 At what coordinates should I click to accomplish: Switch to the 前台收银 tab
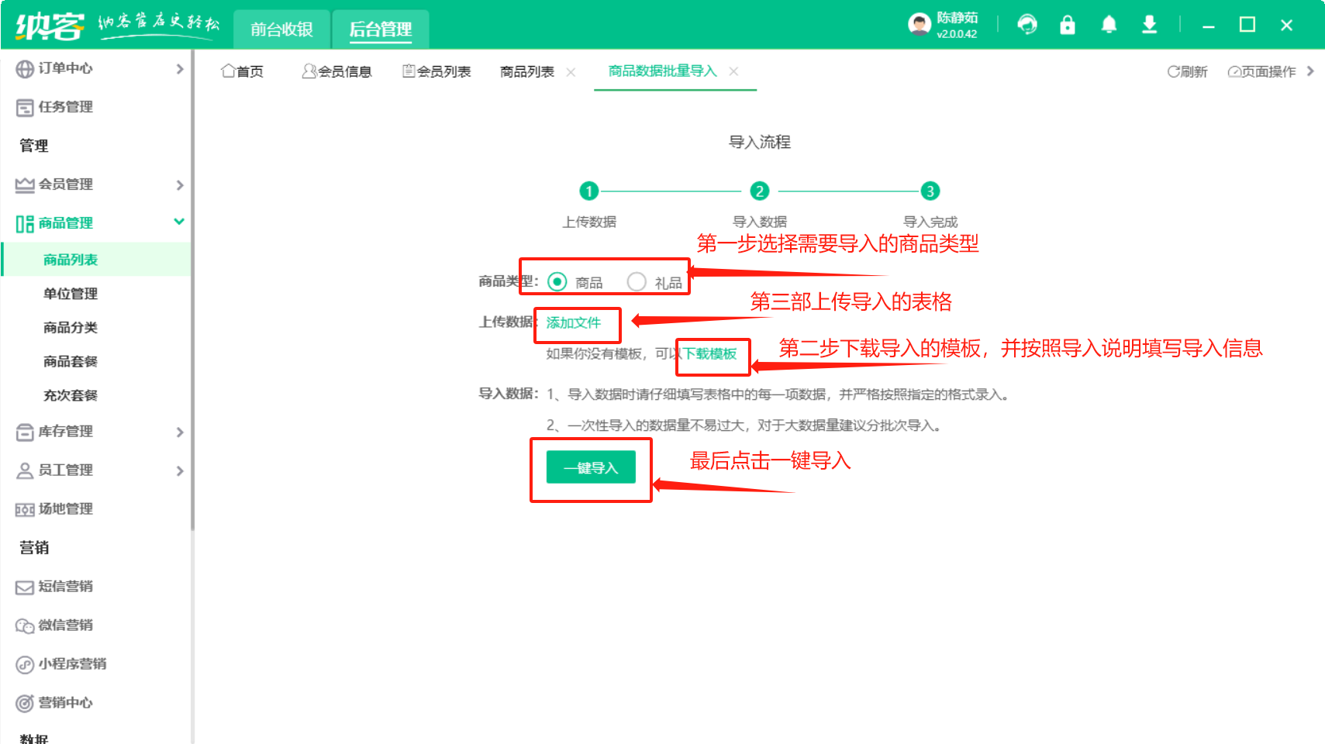(x=281, y=29)
